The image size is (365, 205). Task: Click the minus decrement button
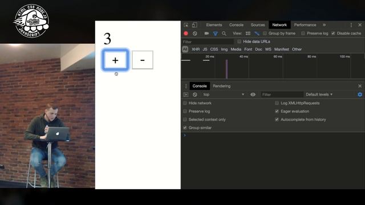coord(143,60)
